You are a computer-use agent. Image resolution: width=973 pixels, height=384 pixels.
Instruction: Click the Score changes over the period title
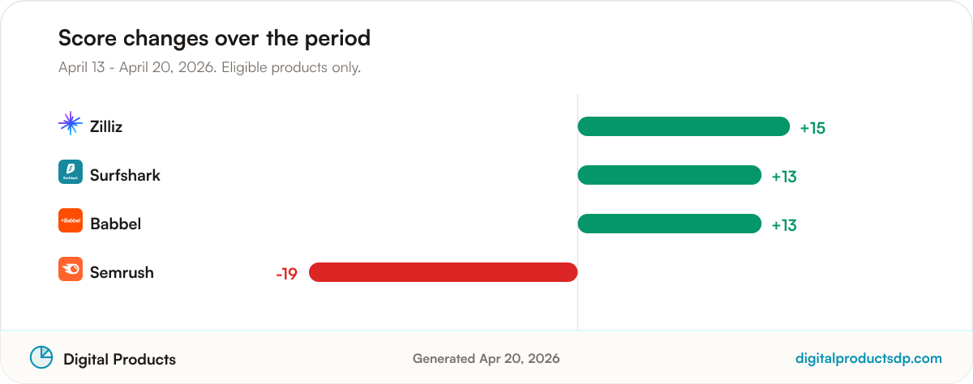[x=214, y=37]
